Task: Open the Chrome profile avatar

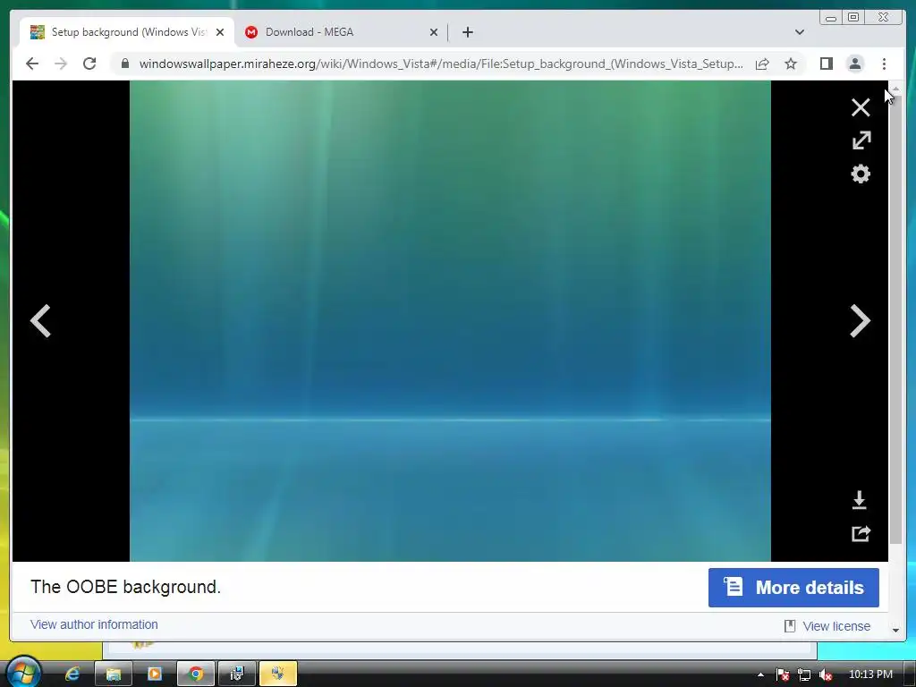Action: (854, 64)
